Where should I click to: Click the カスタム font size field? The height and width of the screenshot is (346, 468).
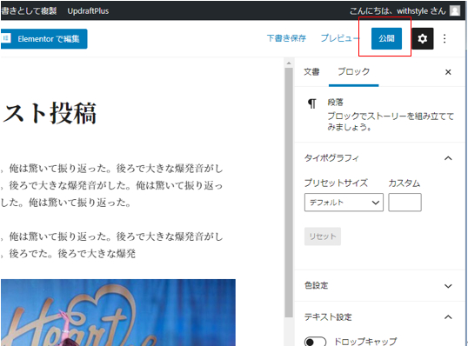pos(404,203)
